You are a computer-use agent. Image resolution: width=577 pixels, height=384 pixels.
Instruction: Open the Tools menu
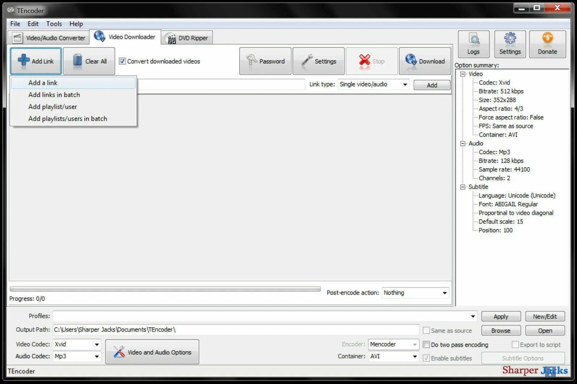54,24
